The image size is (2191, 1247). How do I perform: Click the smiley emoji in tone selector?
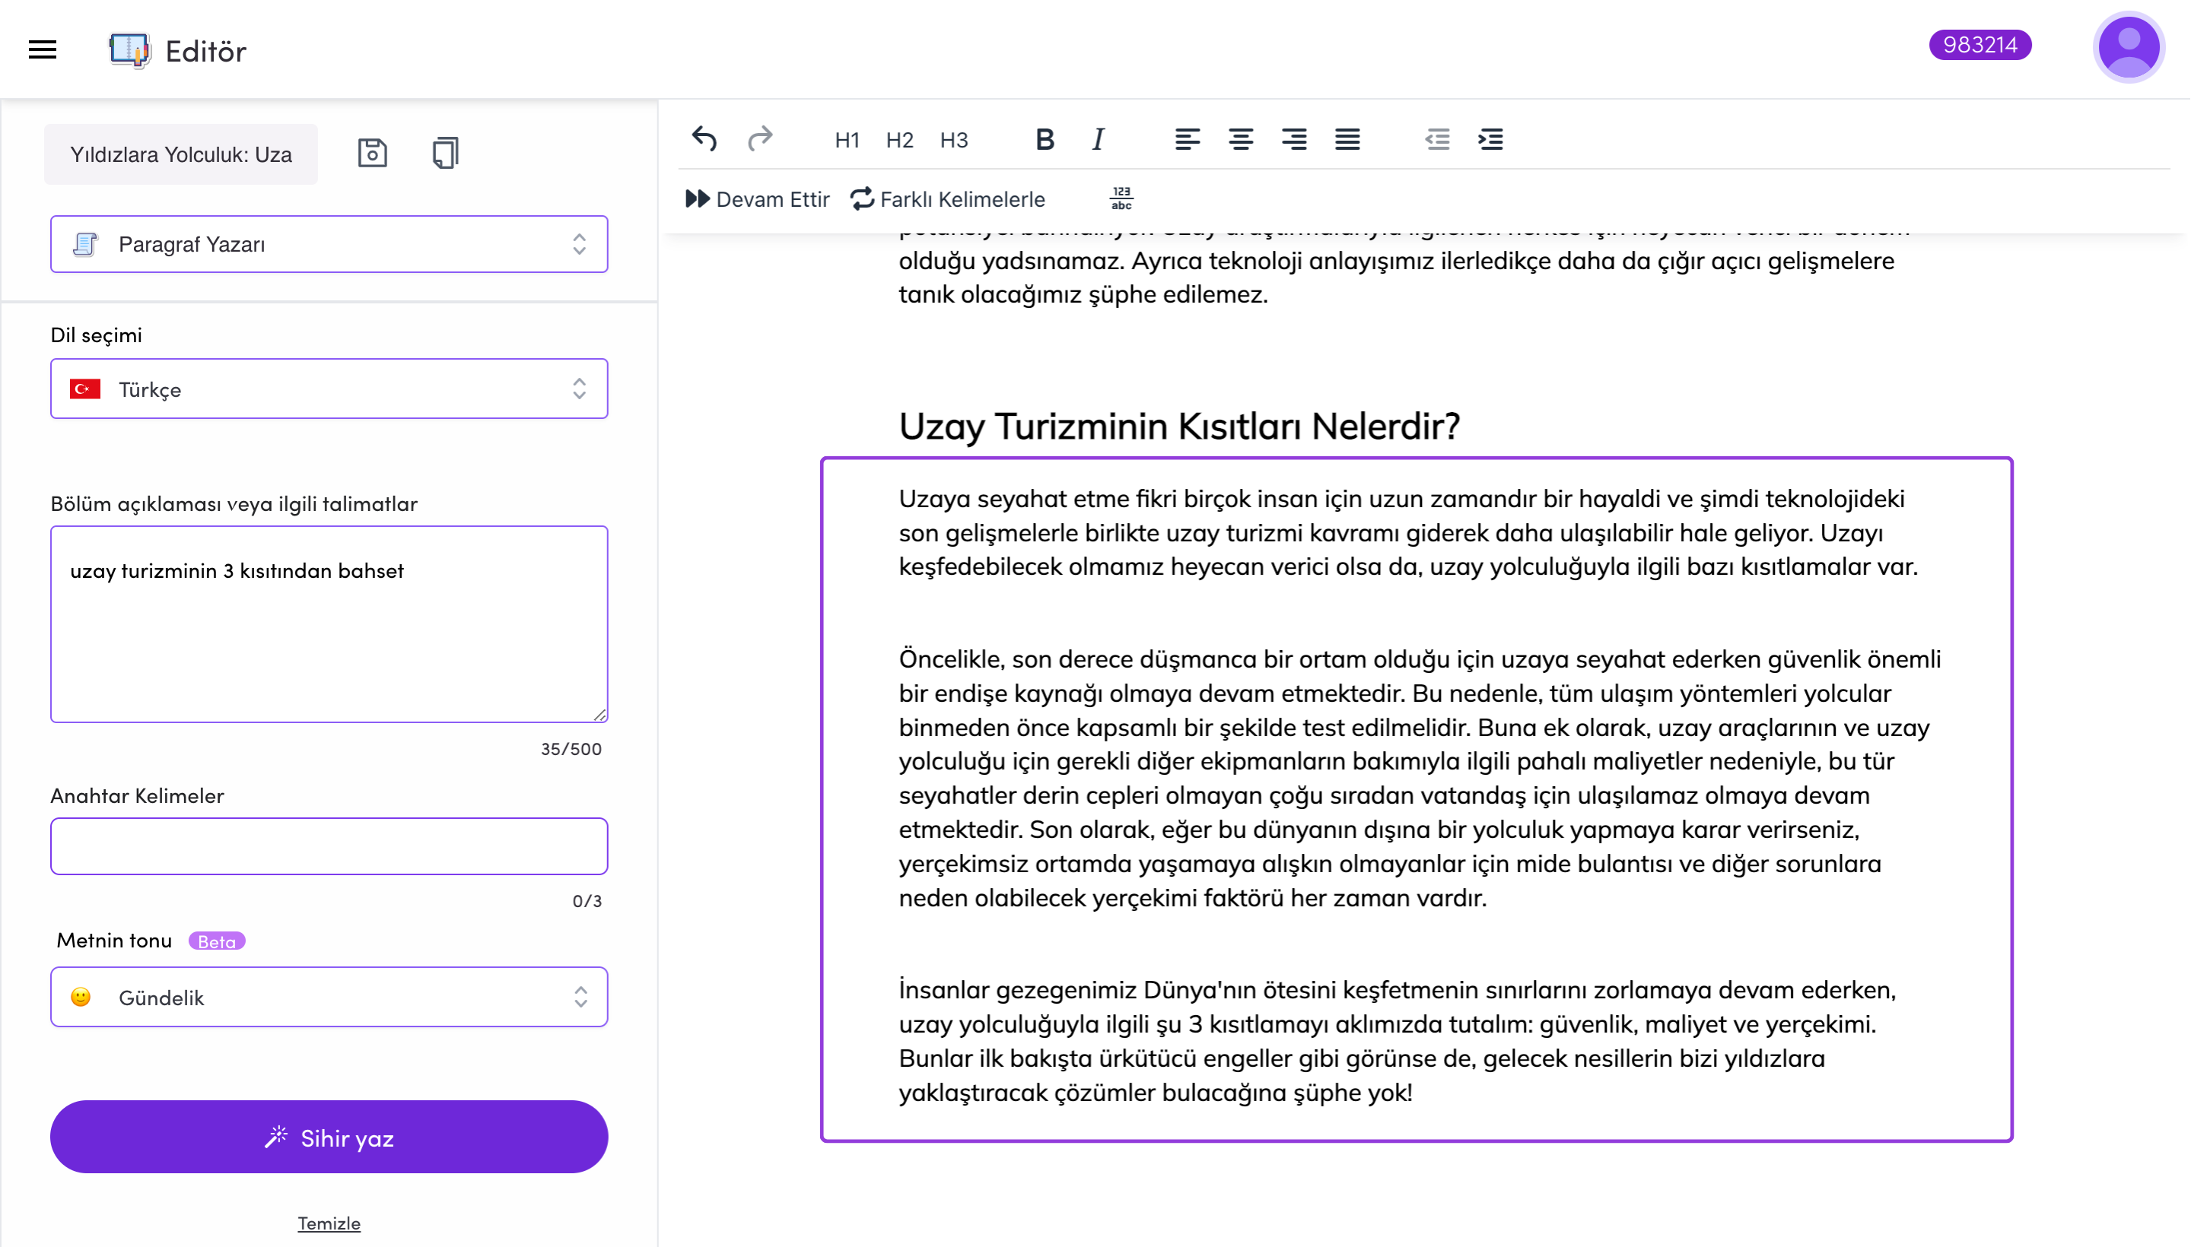pyautogui.click(x=81, y=997)
